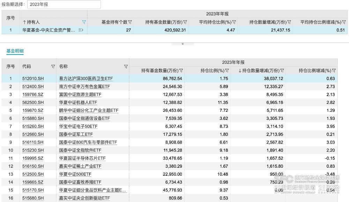Open fund code 515680.SH
This screenshot has width=349, height=202.
(x=33, y=198)
